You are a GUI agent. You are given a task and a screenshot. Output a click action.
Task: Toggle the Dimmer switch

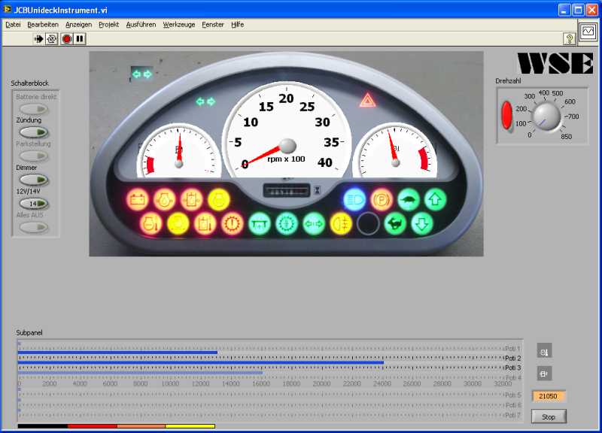click(x=34, y=180)
